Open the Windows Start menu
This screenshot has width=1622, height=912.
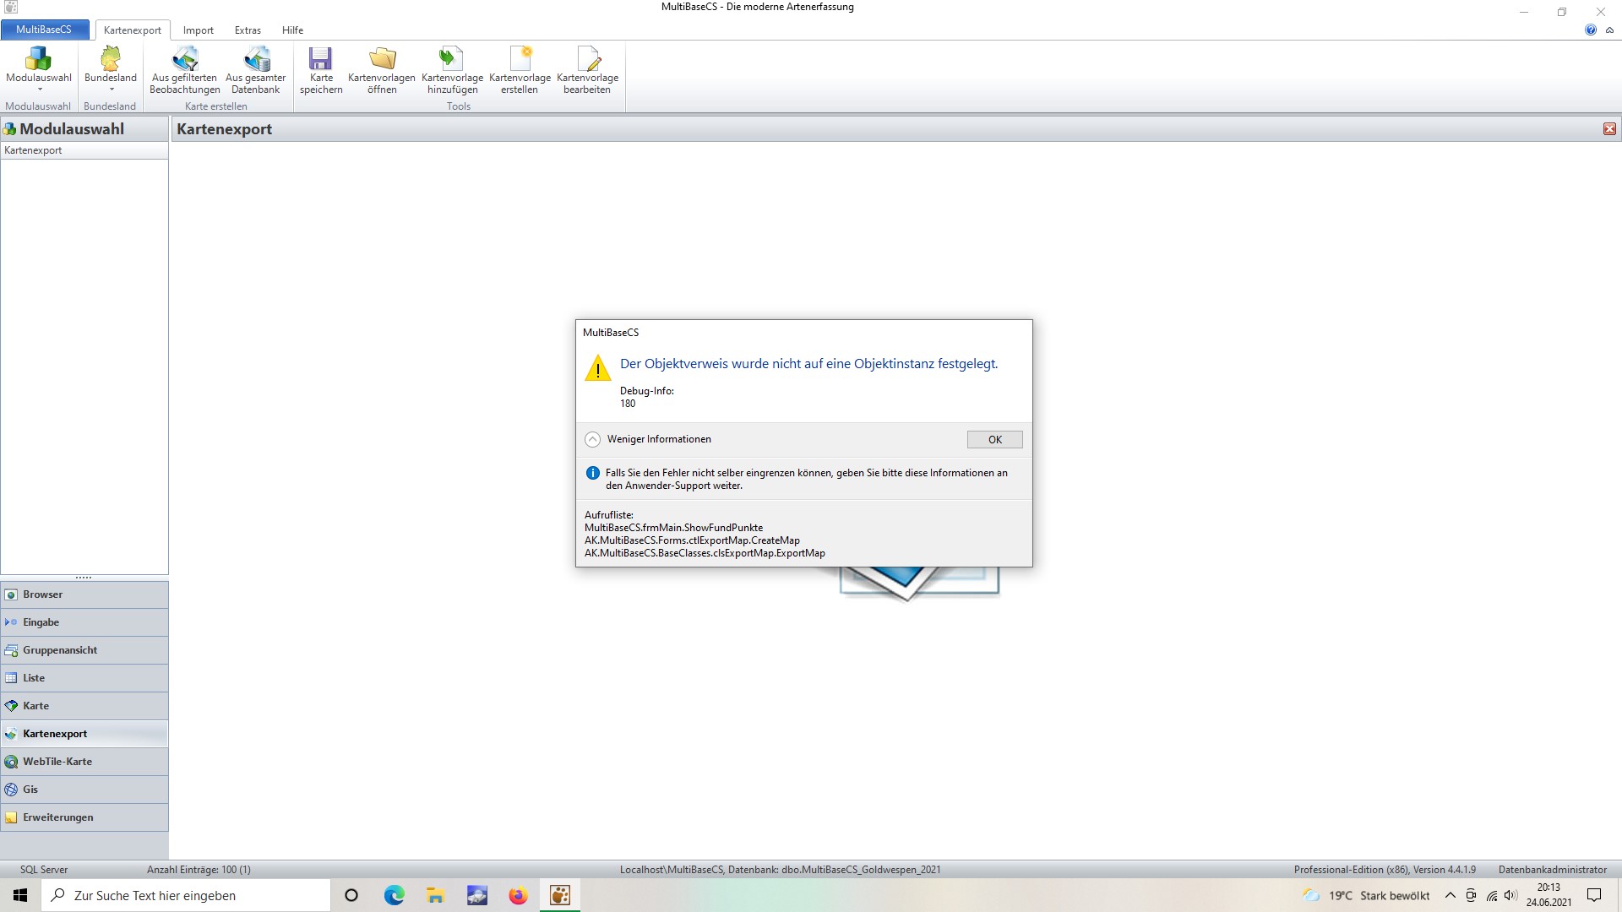point(20,895)
